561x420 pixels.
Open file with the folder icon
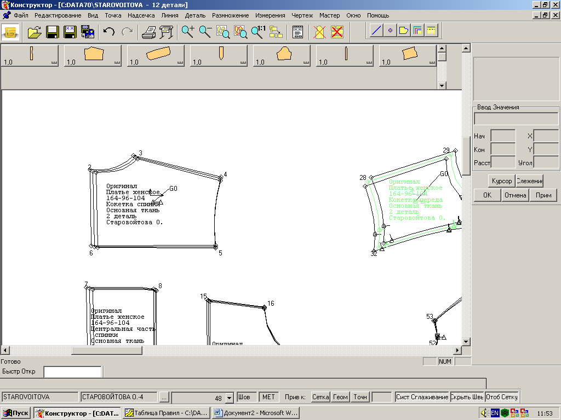pos(35,32)
